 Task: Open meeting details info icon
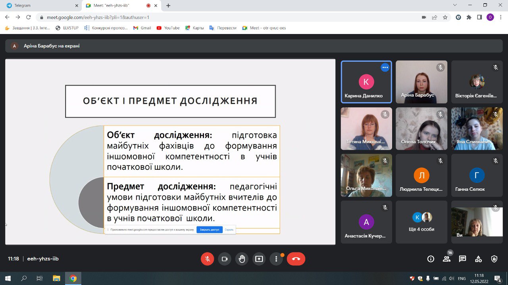[x=431, y=258]
